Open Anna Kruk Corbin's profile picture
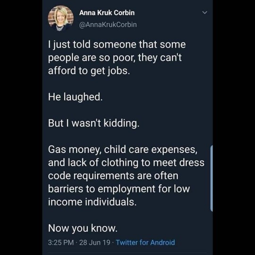Screen dimensions: 255x255 tap(60, 18)
